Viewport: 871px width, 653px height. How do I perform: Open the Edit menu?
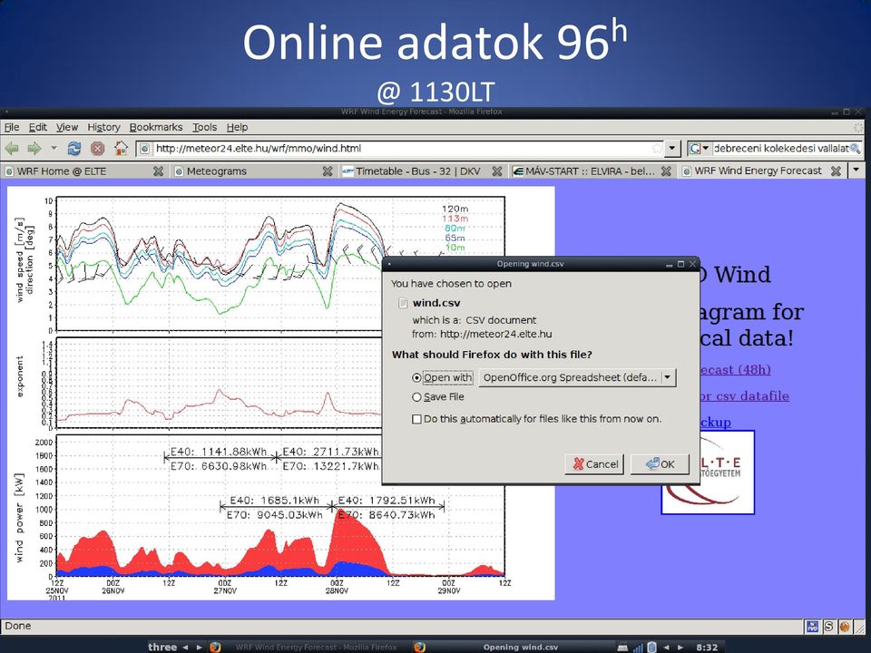pos(38,127)
